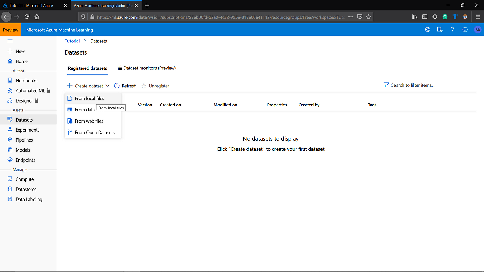
Task: Click the Properties column header
Action: (x=277, y=105)
